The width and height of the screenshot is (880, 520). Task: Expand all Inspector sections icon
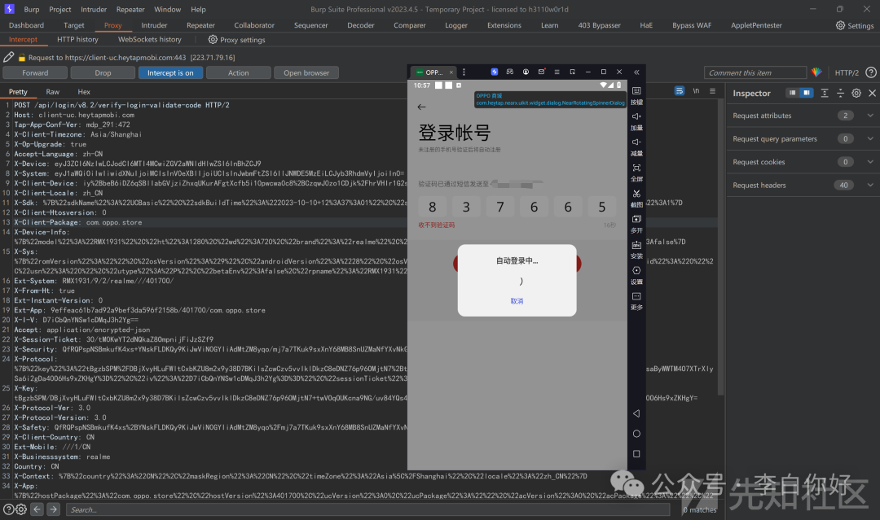click(825, 93)
